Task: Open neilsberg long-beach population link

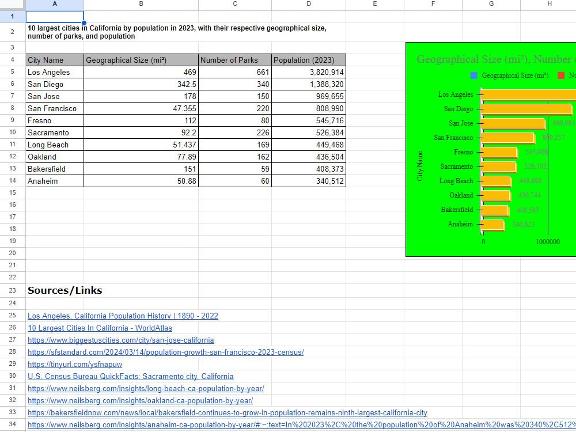Action: [146, 389]
